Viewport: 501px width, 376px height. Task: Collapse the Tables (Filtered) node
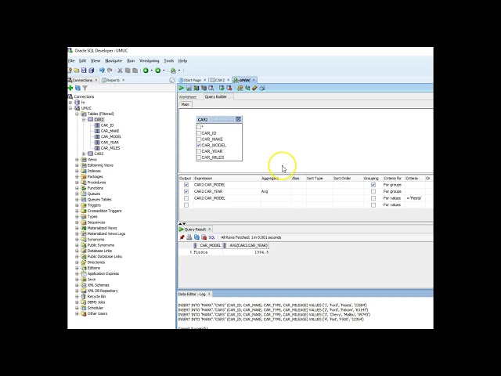point(77,114)
